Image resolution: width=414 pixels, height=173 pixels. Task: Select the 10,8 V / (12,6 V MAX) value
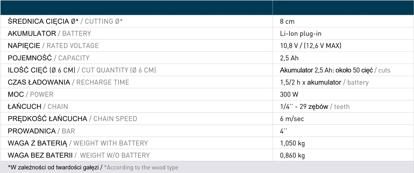tap(311, 46)
